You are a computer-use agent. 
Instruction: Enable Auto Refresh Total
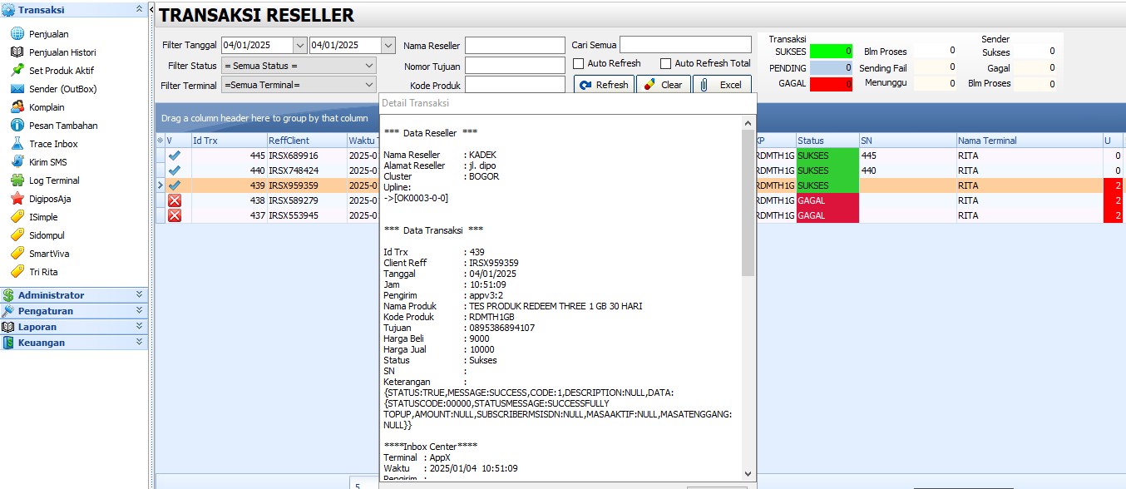coord(665,63)
